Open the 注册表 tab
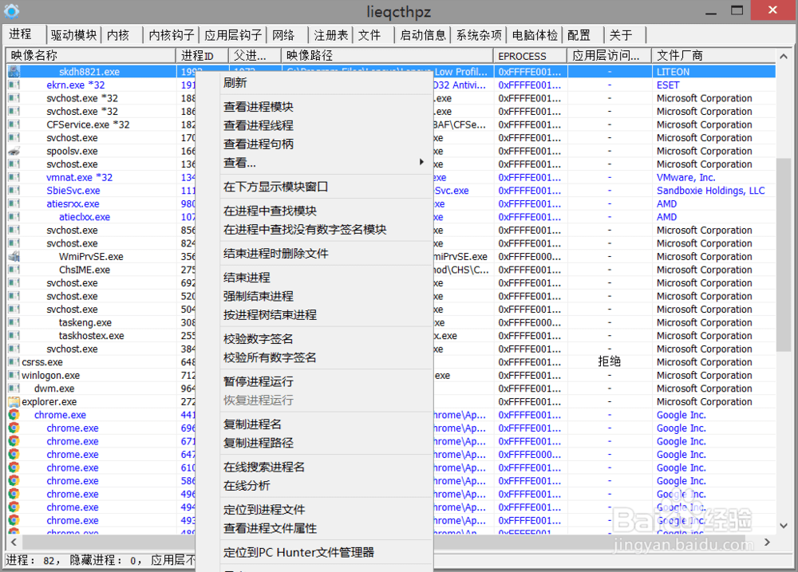 pyautogui.click(x=330, y=35)
